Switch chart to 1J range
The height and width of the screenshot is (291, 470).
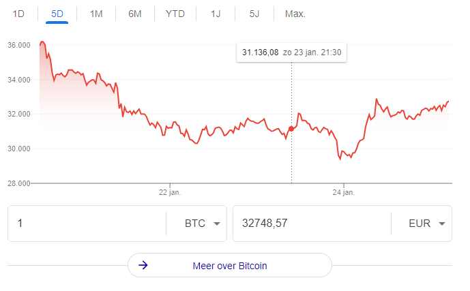(x=216, y=14)
